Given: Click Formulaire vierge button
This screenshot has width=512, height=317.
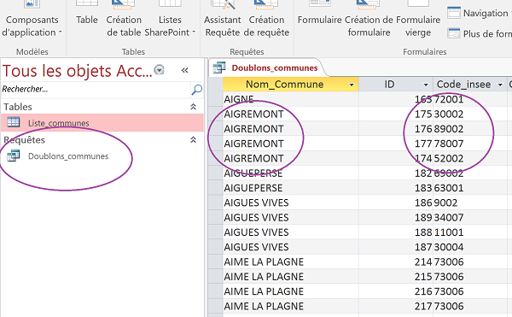Looking at the screenshot, I should tap(418, 19).
